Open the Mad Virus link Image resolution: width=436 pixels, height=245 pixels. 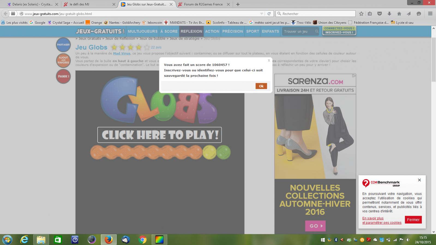(x=122, y=53)
